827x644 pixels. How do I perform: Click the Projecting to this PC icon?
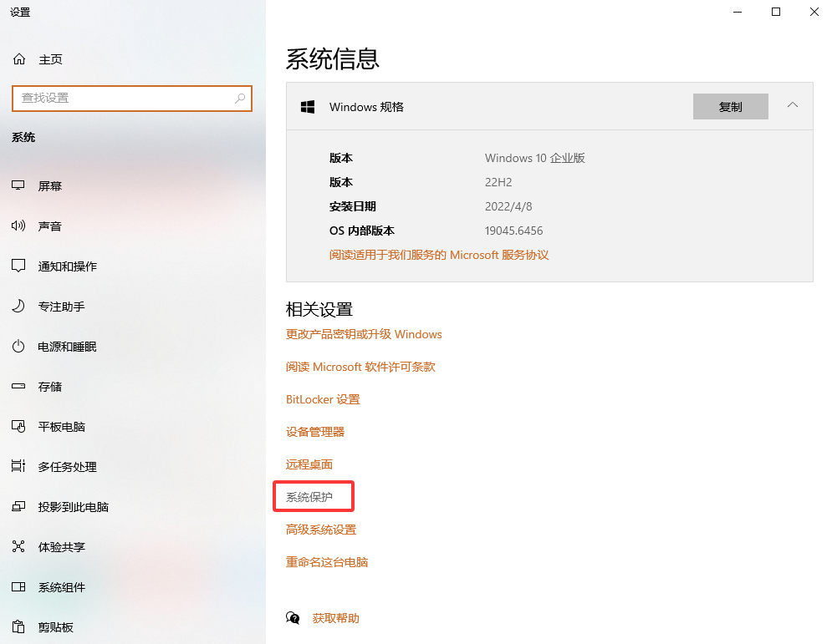click(x=18, y=506)
